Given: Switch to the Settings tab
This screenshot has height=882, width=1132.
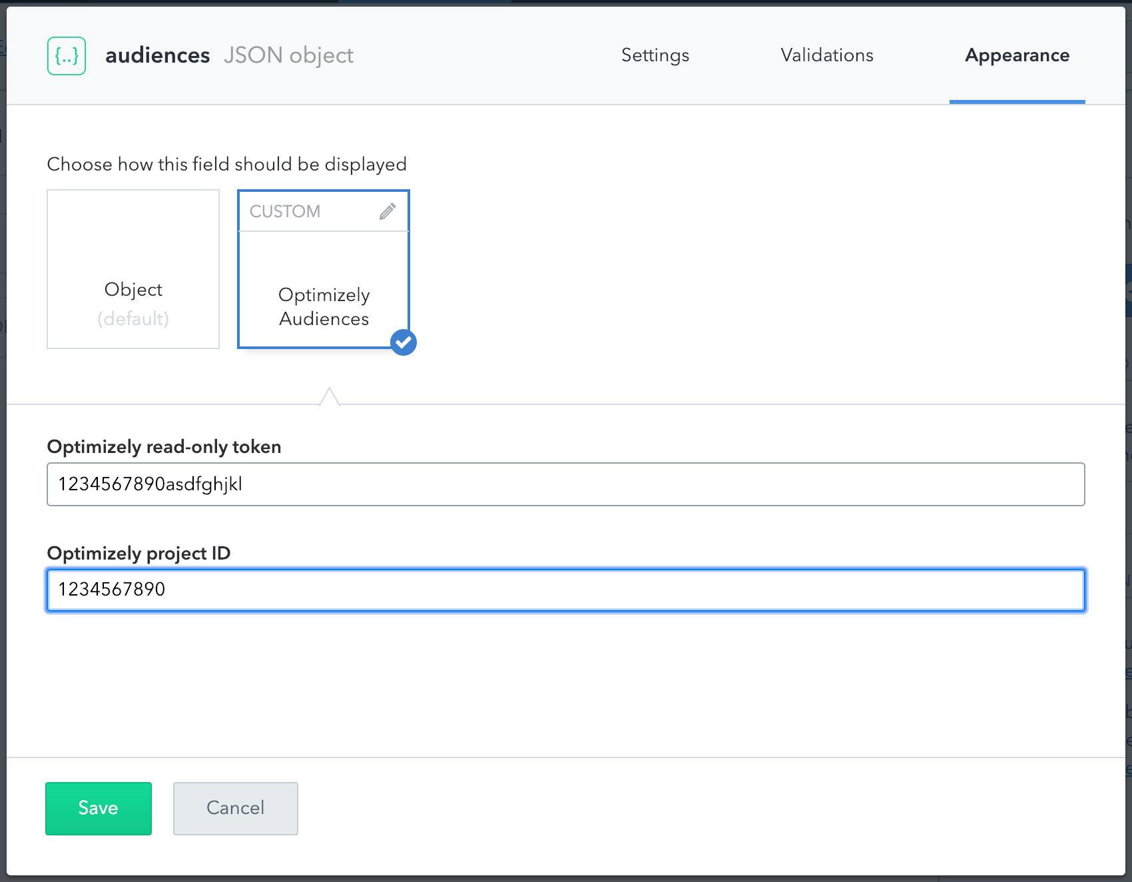Looking at the screenshot, I should click(655, 55).
